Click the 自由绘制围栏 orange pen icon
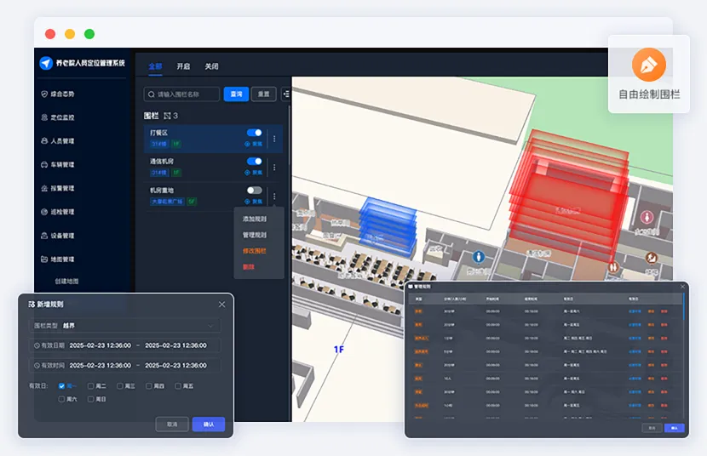This screenshot has width=707, height=456. point(648,65)
